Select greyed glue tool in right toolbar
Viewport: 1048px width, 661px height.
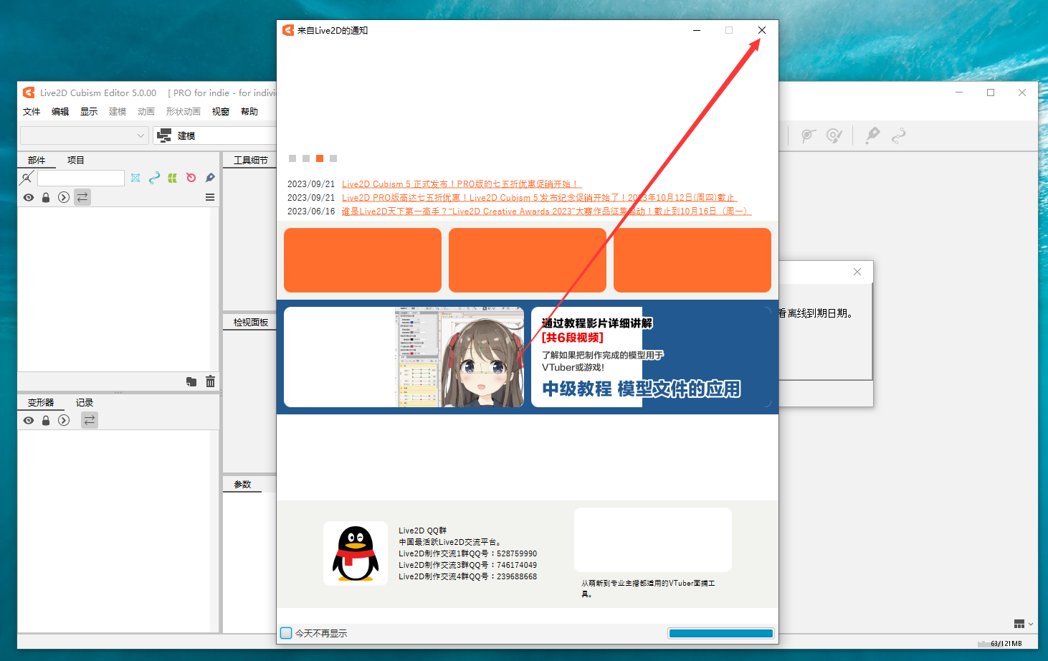point(872,135)
